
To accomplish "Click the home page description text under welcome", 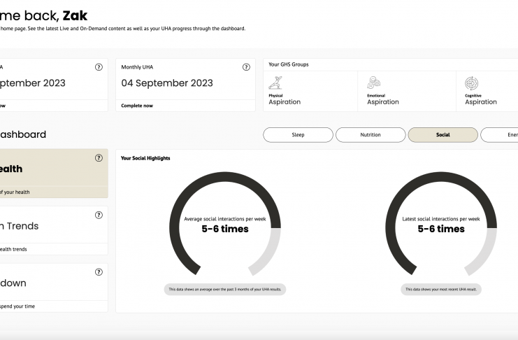I will pos(122,29).
